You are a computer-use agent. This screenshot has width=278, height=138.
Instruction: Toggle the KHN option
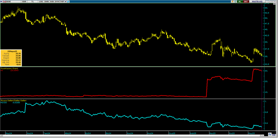(x=47, y=2)
